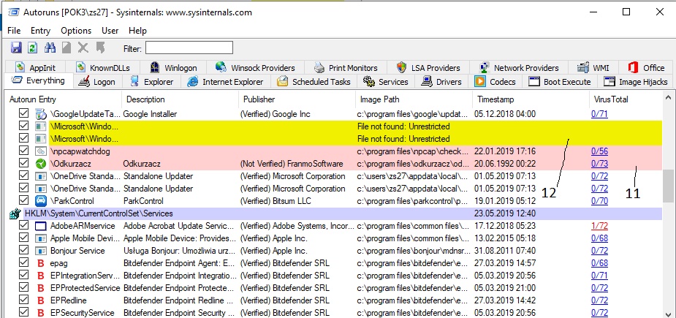The height and width of the screenshot is (318, 676).
Task: Uncheck the GoogleUpdateTask entry checkbox
Action: click(x=23, y=114)
